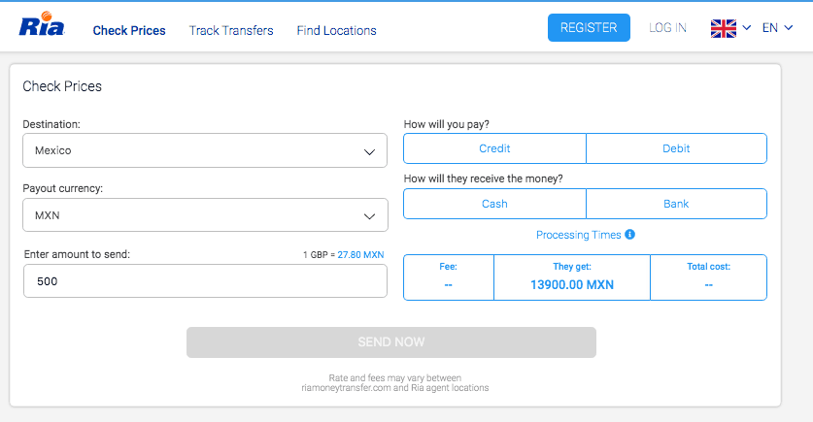Open the Destination dropdown showing Mexico
813x422 pixels.
(205, 150)
